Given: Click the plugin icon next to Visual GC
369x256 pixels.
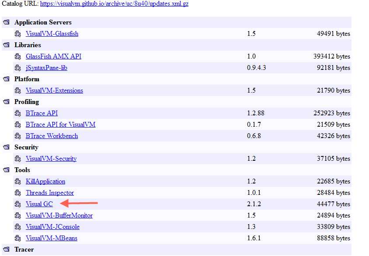Looking at the screenshot, I should 17,204.
